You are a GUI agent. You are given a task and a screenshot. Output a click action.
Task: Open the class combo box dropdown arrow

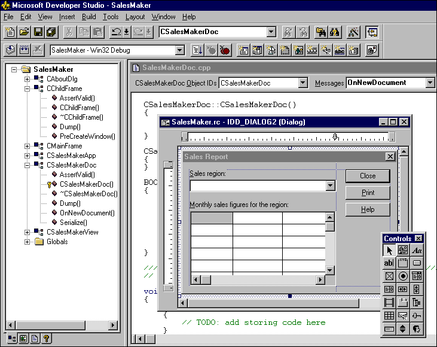[271, 32]
